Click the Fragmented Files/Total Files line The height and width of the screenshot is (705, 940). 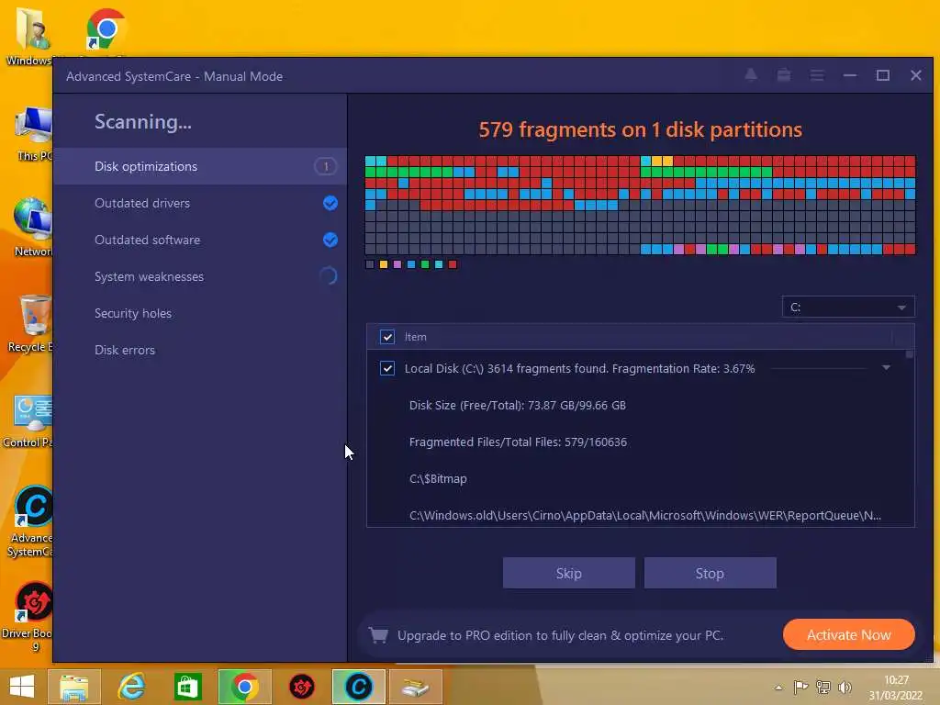[518, 442]
